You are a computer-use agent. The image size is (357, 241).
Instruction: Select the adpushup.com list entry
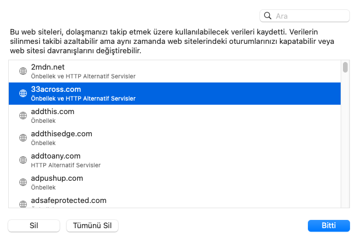click(175, 182)
